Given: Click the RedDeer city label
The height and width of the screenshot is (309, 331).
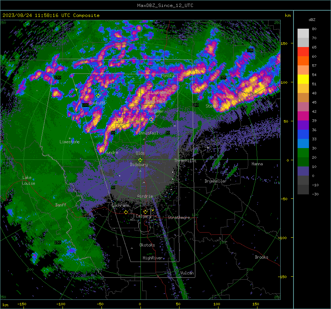Looking at the screenshot, I should click(x=156, y=111).
